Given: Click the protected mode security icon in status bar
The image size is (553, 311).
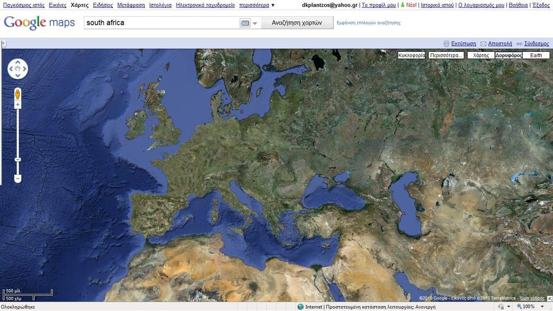Looking at the screenshot, I should [x=501, y=307].
